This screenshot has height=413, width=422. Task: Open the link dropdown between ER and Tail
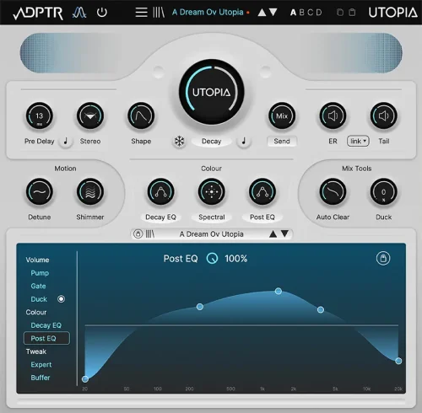(358, 141)
